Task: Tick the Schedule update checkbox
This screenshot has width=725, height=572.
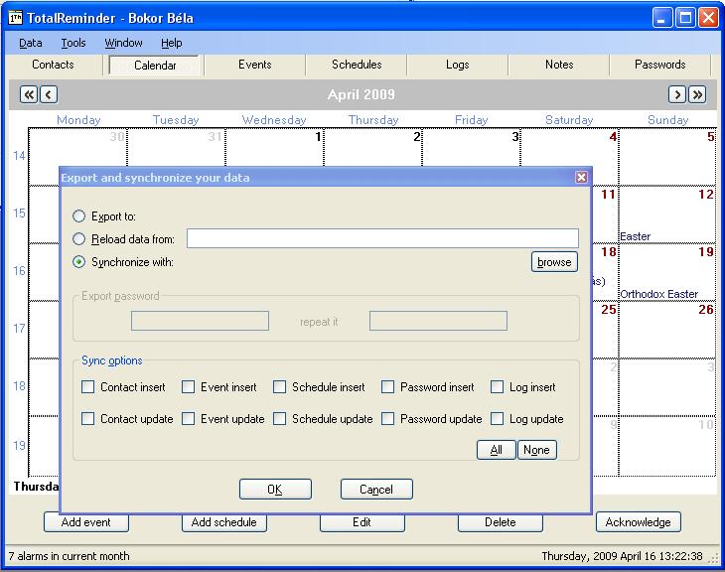Action: [280, 419]
